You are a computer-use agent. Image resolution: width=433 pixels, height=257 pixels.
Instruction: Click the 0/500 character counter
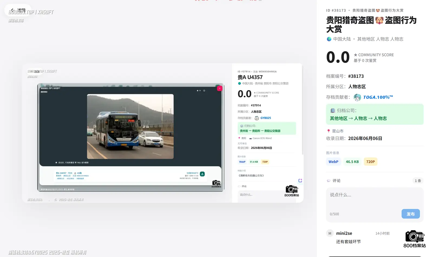tap(334, 214)
